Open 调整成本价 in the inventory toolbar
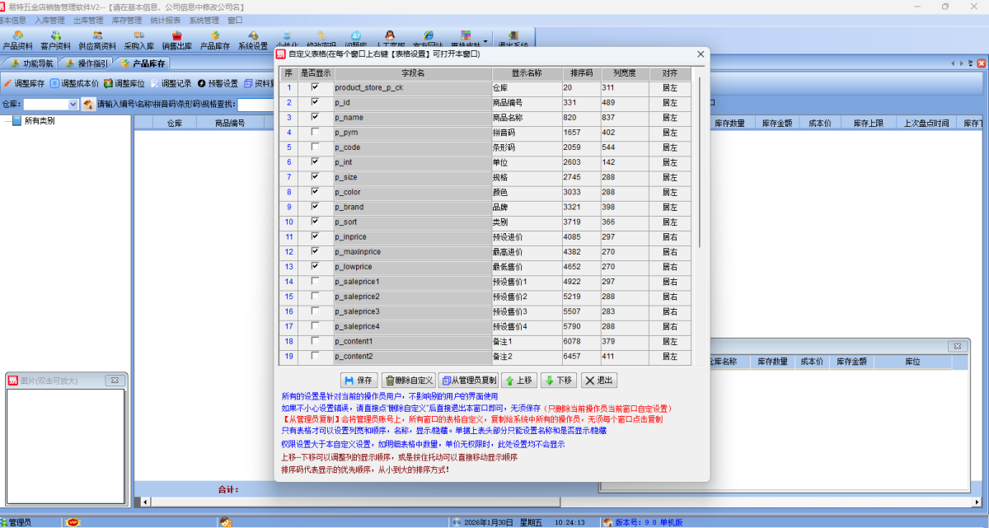 click(55, 83)
